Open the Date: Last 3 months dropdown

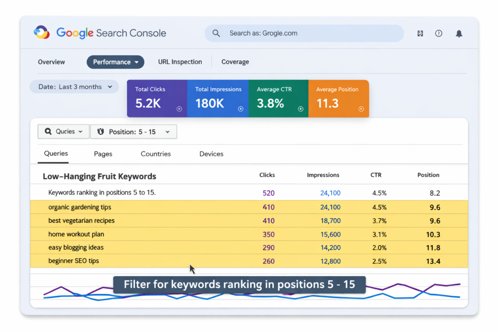[74, 87]
